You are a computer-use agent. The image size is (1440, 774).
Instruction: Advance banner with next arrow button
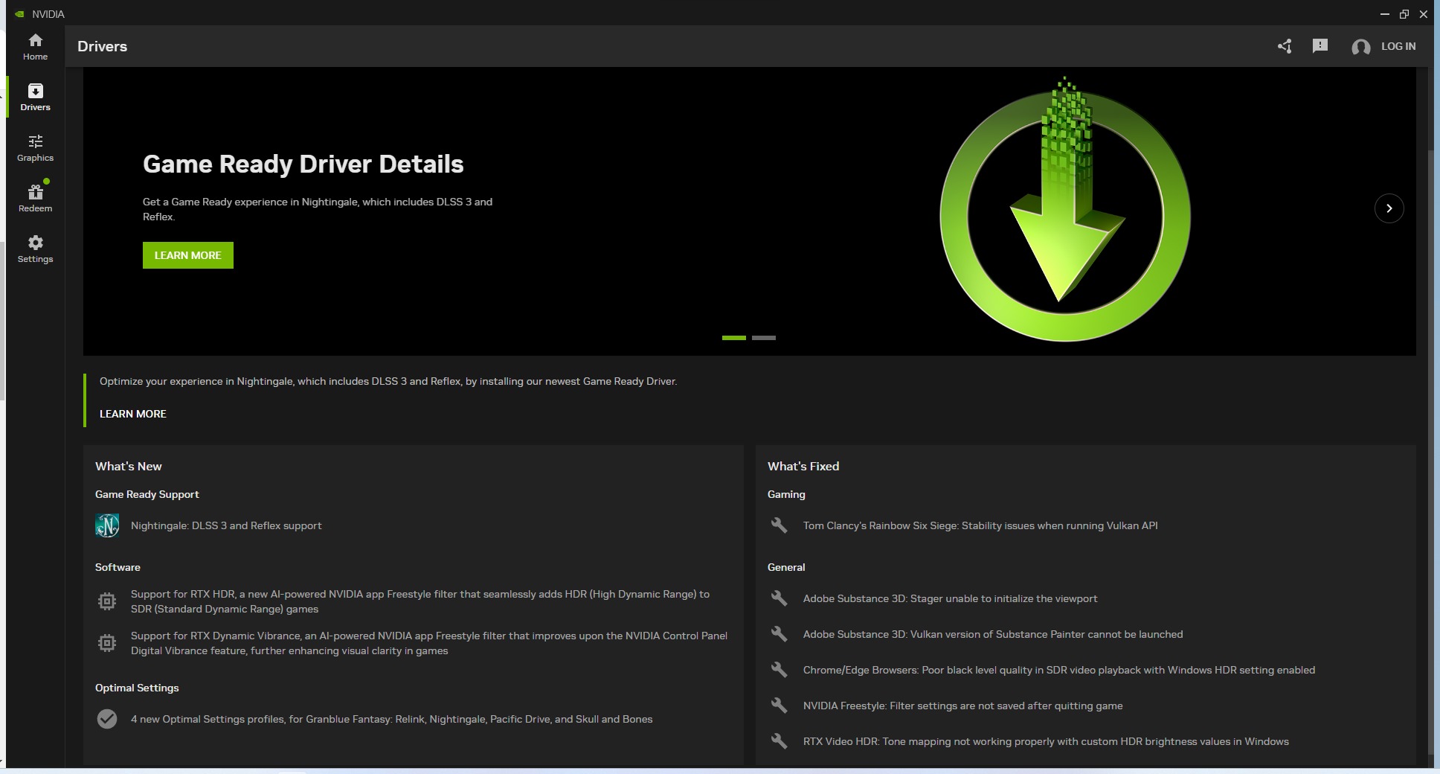click(x=1389, y=208)
